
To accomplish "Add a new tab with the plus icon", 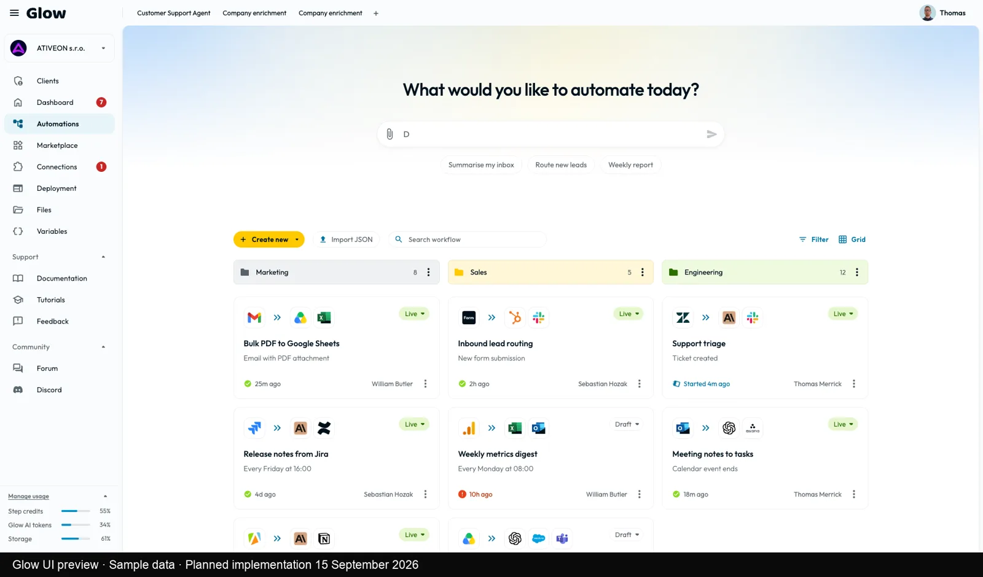I will 376,13.
